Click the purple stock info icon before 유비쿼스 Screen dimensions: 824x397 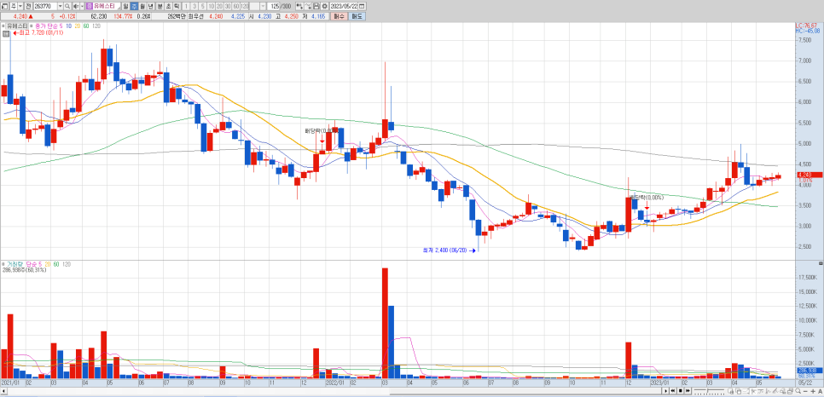pyautogui.click(x=89, y=6)
